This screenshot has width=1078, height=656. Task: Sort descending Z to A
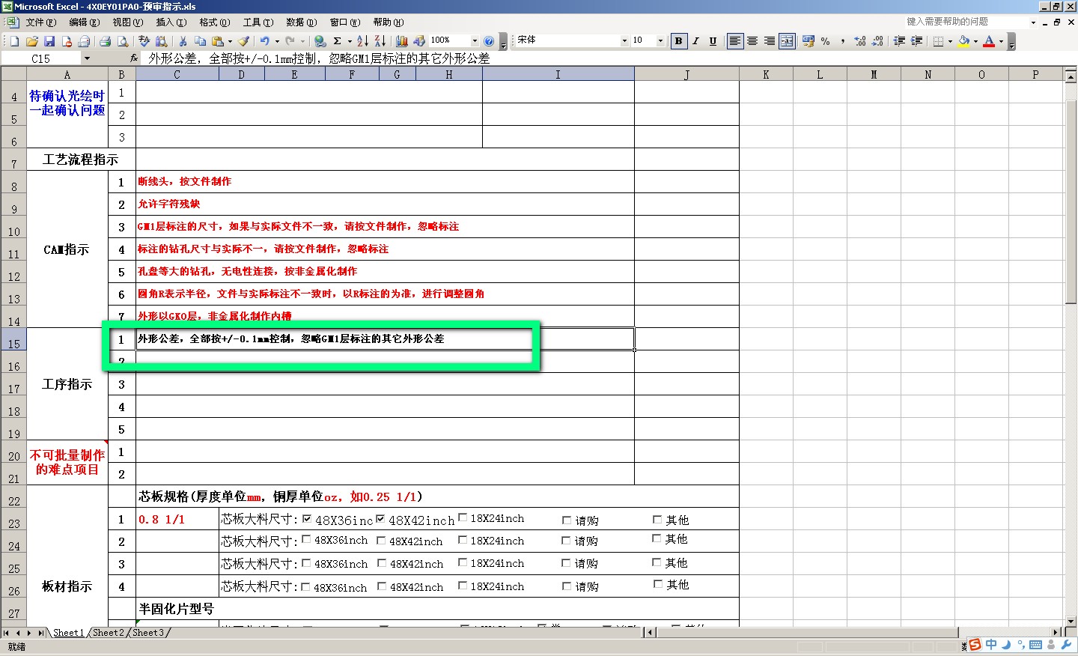(380, 41)
